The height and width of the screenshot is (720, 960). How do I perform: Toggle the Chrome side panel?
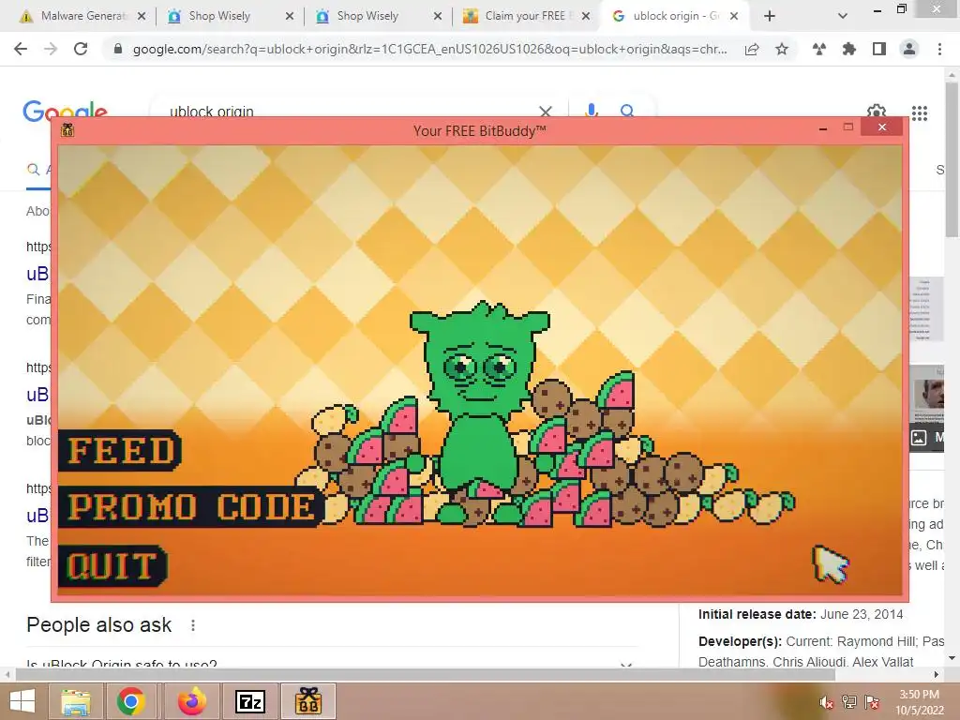(x=879, y=49)
